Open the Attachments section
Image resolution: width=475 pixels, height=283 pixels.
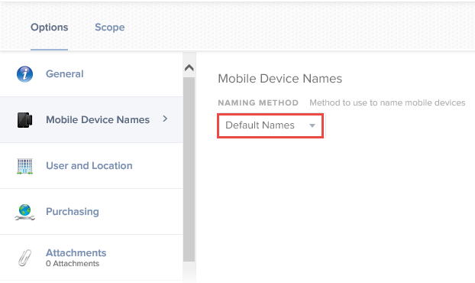[91, 258]
